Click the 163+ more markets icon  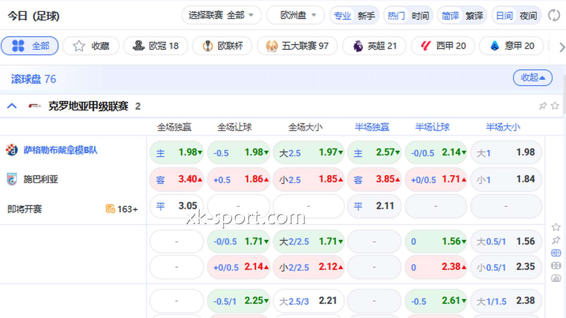(121, 209)
